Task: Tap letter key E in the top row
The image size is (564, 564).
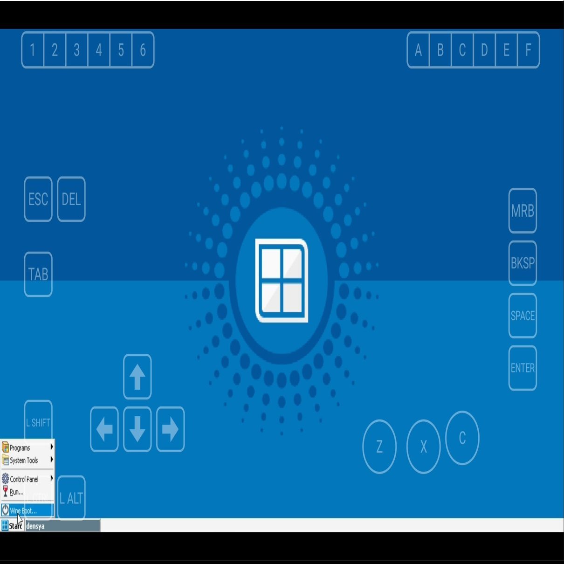Action: [506, 50]
